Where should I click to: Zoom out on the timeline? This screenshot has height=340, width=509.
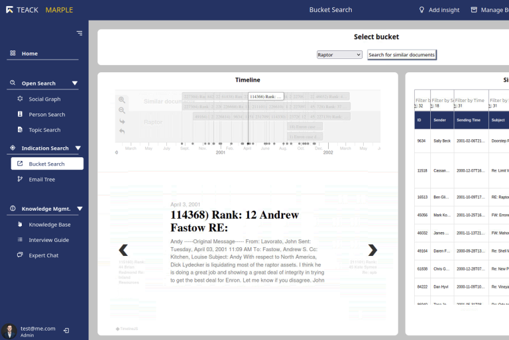(122, 111)
